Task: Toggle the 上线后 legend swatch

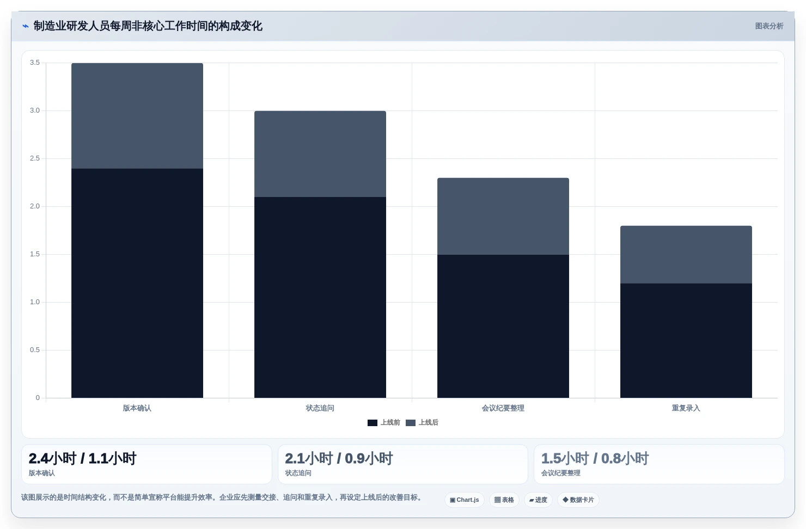Action: tap(411, 423)
